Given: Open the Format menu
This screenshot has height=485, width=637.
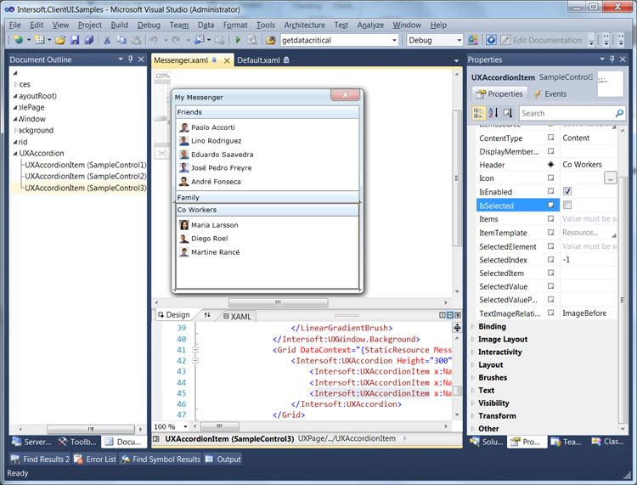Looking at the screenshot, I should point(235,25).
